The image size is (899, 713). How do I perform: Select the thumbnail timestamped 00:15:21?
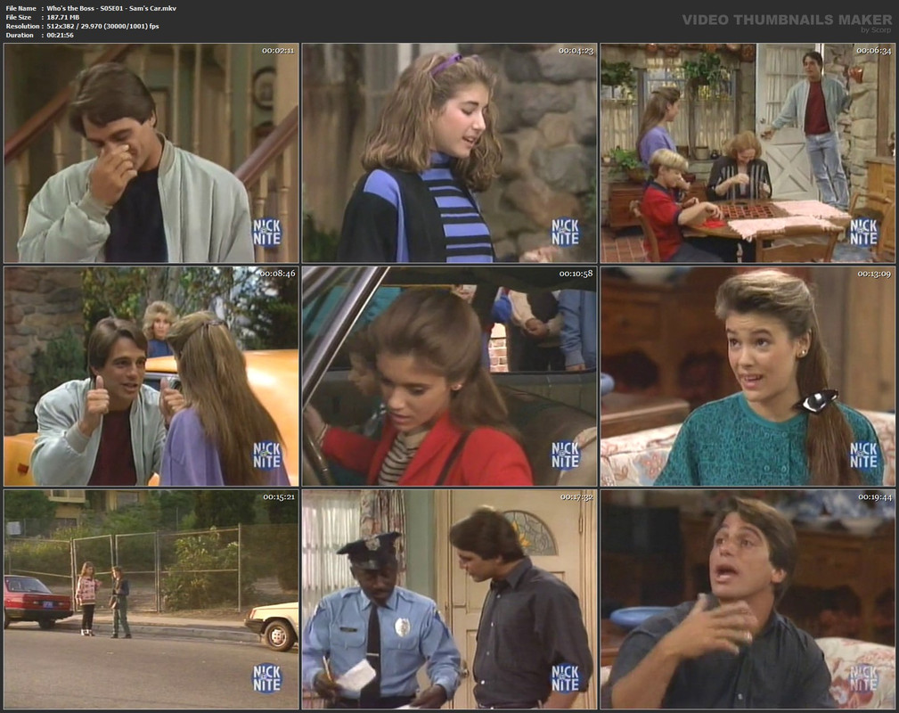(x=151, y=600)
